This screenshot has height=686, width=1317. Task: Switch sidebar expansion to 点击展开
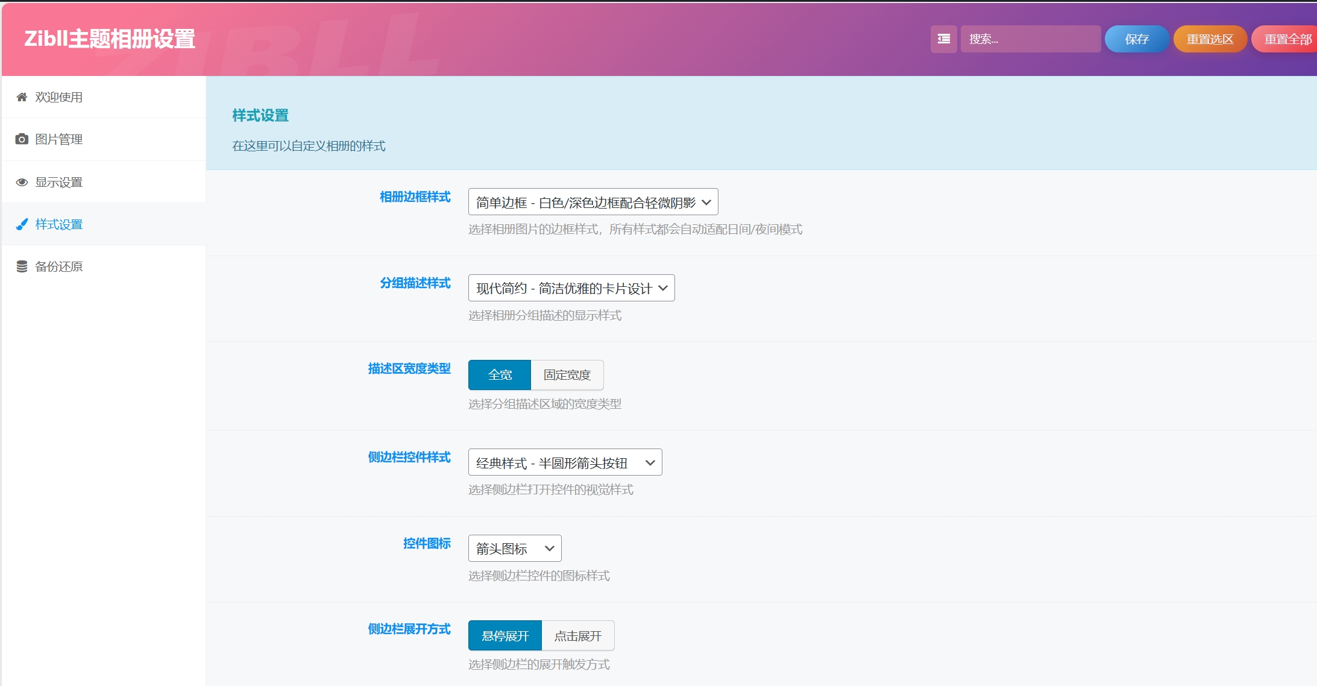point(577,635)
